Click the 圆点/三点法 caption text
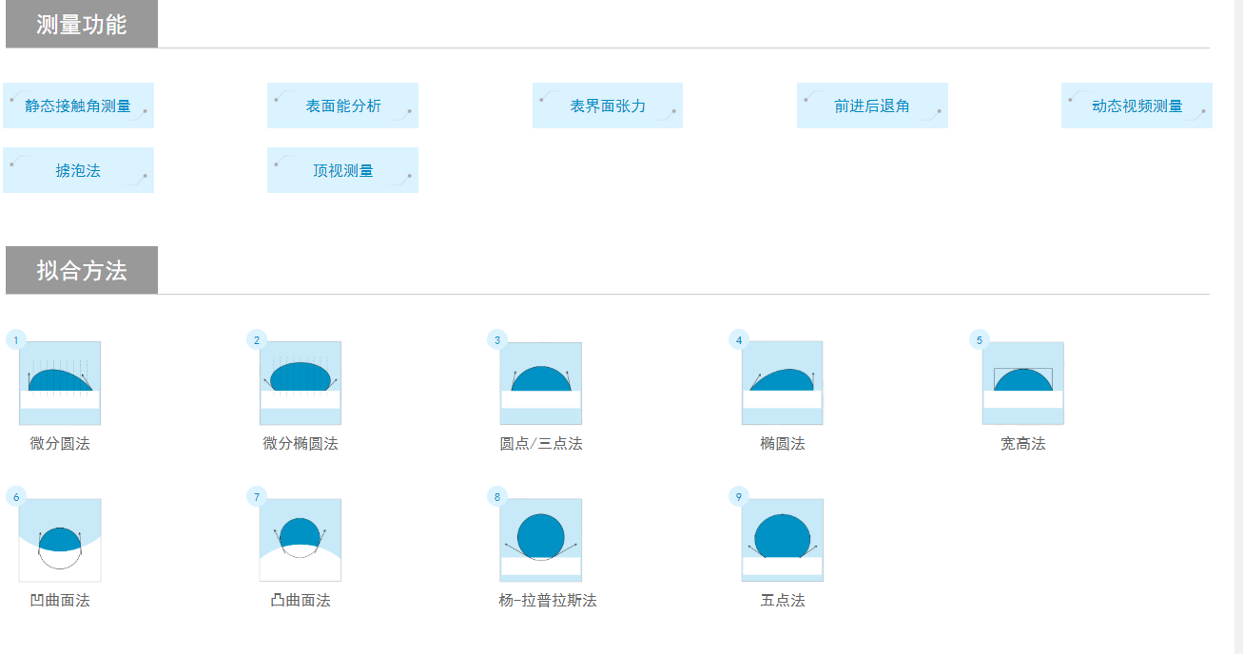 (541, 444)
